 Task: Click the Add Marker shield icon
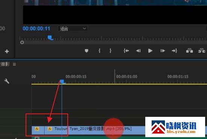click(87, 51)
